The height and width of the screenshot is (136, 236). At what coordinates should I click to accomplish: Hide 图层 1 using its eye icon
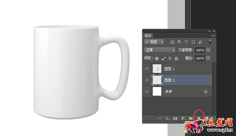[x=147, y=69]
